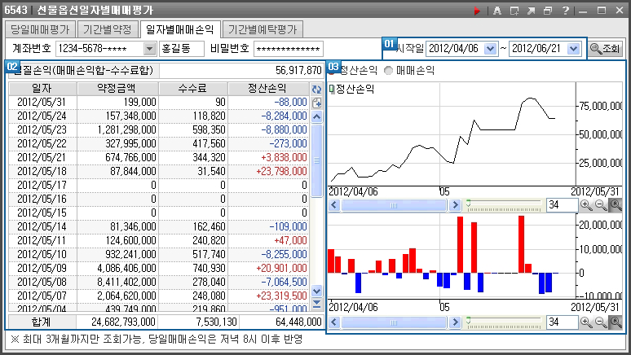Click settlement value -8,284,000

click(x=284, y=116)
